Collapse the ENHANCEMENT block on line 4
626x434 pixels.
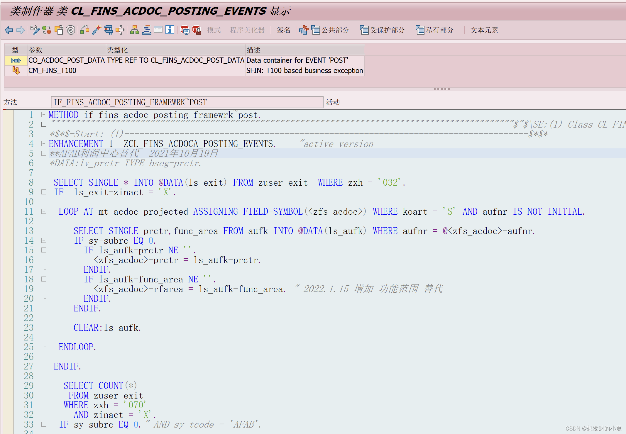tap(44, 143)
